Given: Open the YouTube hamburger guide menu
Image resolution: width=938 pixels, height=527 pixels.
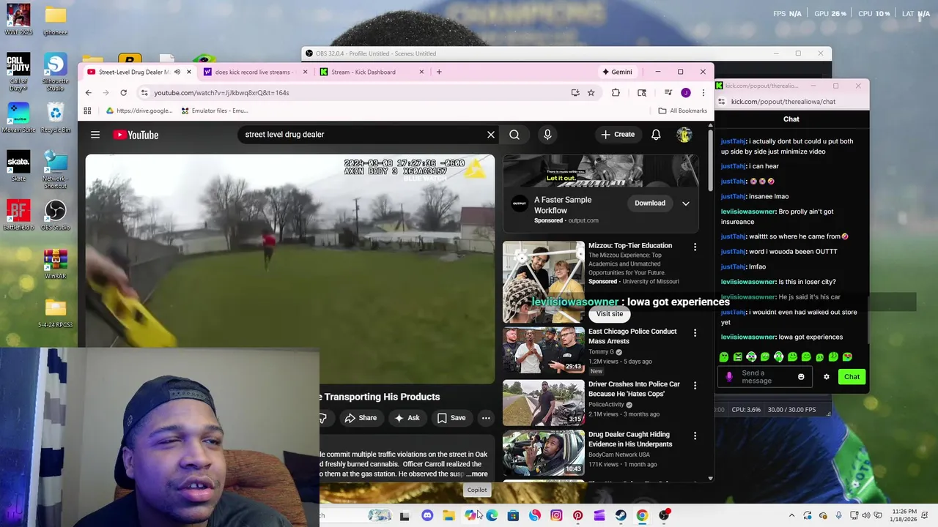Looking at the screenshot, I should click(x=95, y=135).
